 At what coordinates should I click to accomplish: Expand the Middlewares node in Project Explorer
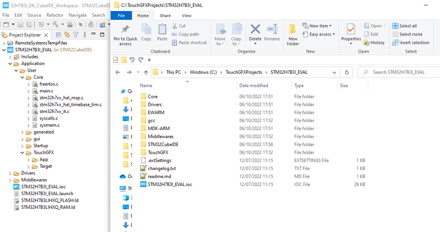tap(10, 180)
